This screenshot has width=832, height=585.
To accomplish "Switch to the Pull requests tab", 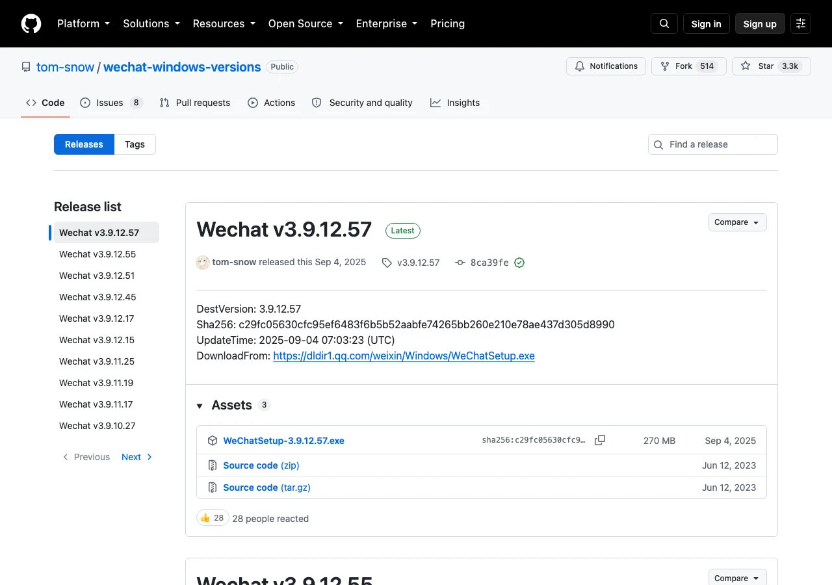I will click(195, 103).
